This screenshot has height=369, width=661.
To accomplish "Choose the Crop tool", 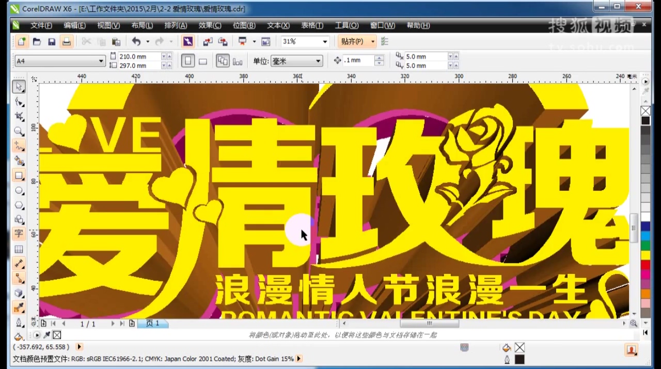I will 19,116.
